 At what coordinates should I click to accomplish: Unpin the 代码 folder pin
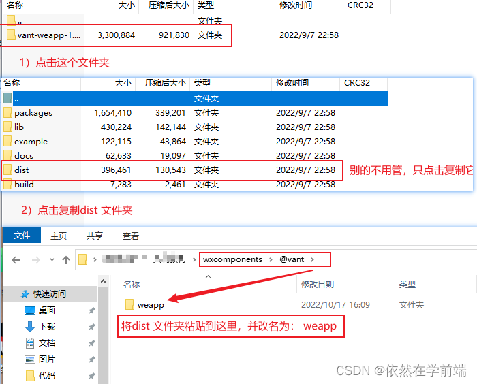(x=91, y=376)
